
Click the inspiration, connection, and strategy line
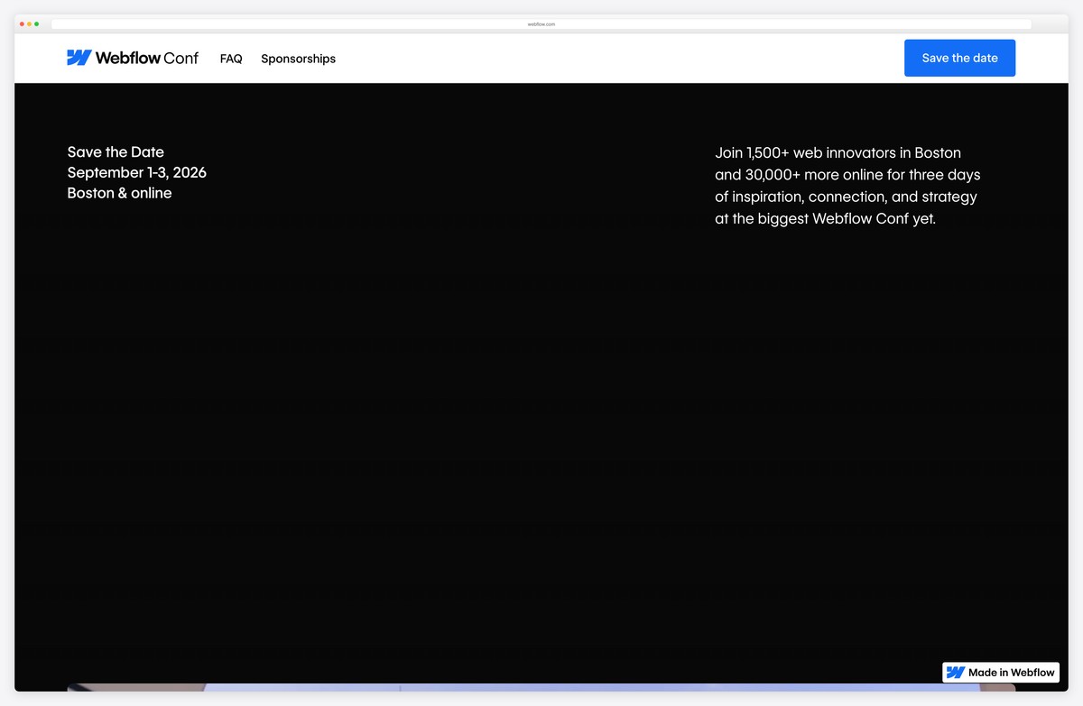845,197
